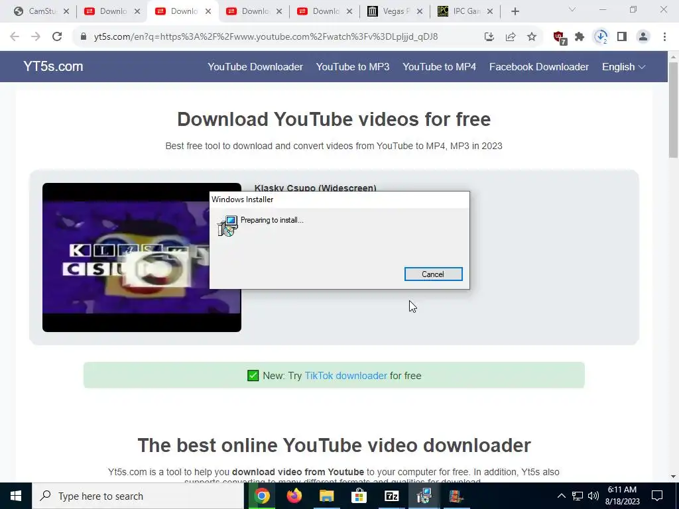679x509 pixels.
Task: Click the taskbar search box
Action: [x=138, y=496]
